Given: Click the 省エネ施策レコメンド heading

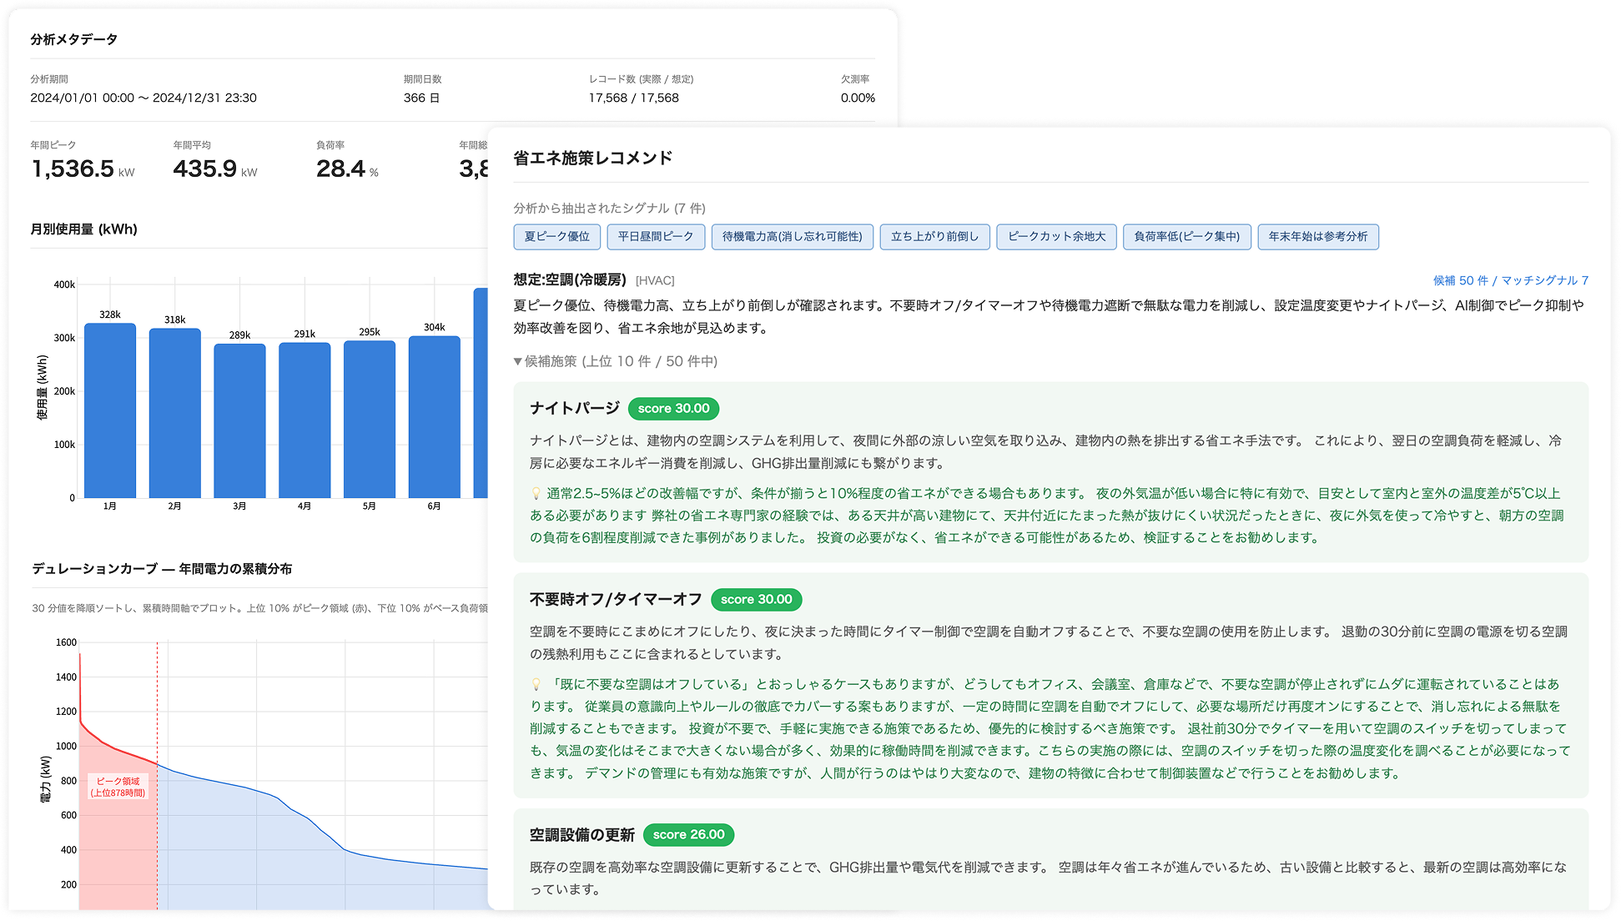Looking at the screenshot, I should (593, 159).
